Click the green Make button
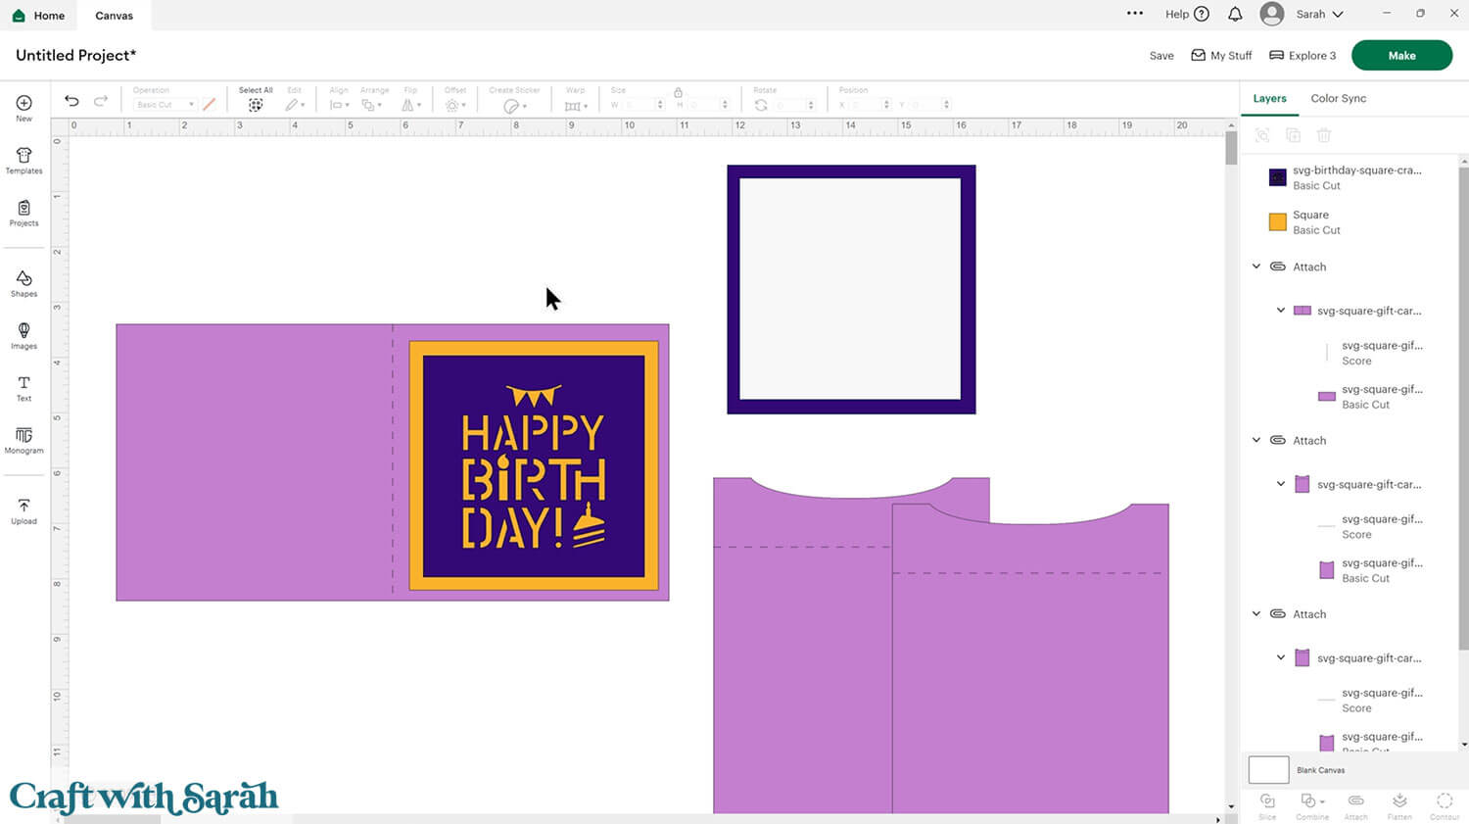Screen dimensions: 1469x824 1400,56
